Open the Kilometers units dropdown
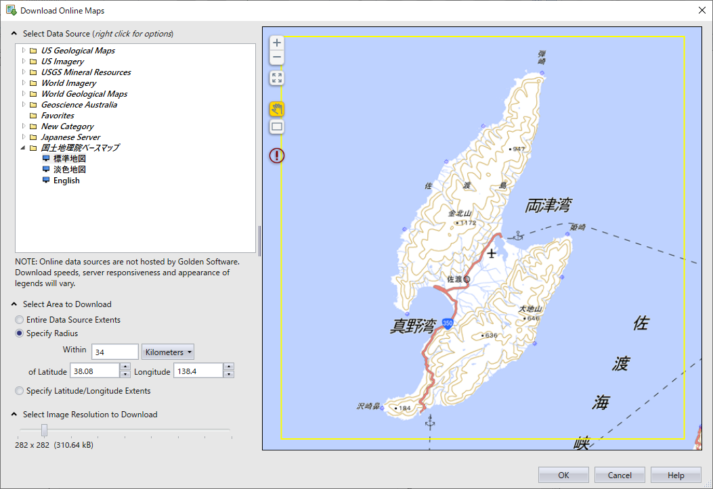The image size is (713, 489). [x=168, y=352]
